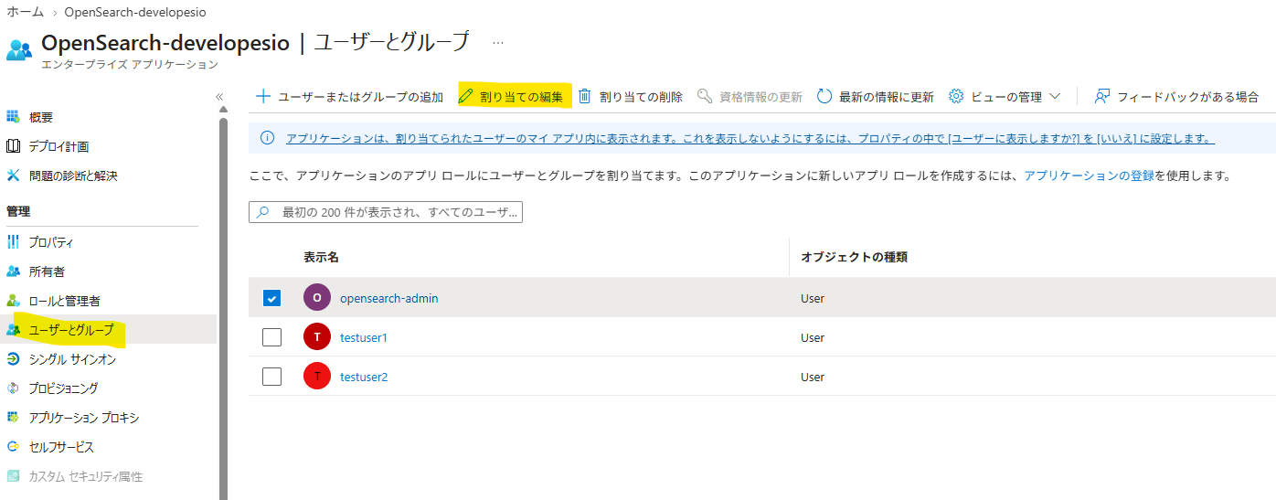Click the feedback person icon
This screenshot has height=500, width=1276.
(1102, 96)
